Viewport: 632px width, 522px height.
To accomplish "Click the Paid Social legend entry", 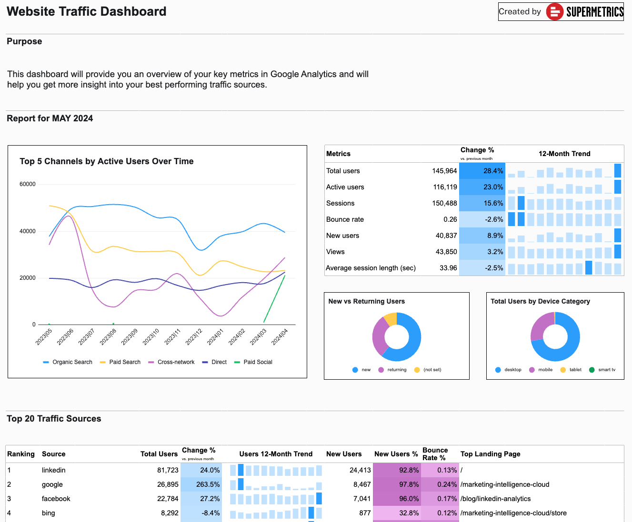I will [253, 362].
